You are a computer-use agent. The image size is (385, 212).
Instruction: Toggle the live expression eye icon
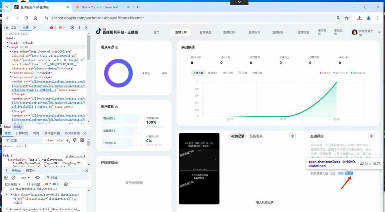(x=37, y=178)
